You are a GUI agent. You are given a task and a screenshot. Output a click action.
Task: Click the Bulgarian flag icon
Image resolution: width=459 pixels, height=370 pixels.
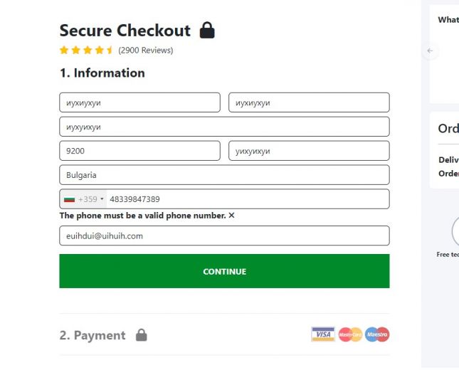point(69,199)
